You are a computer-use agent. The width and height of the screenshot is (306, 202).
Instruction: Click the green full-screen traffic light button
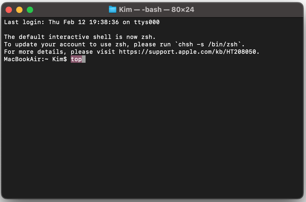click(30, 9)
